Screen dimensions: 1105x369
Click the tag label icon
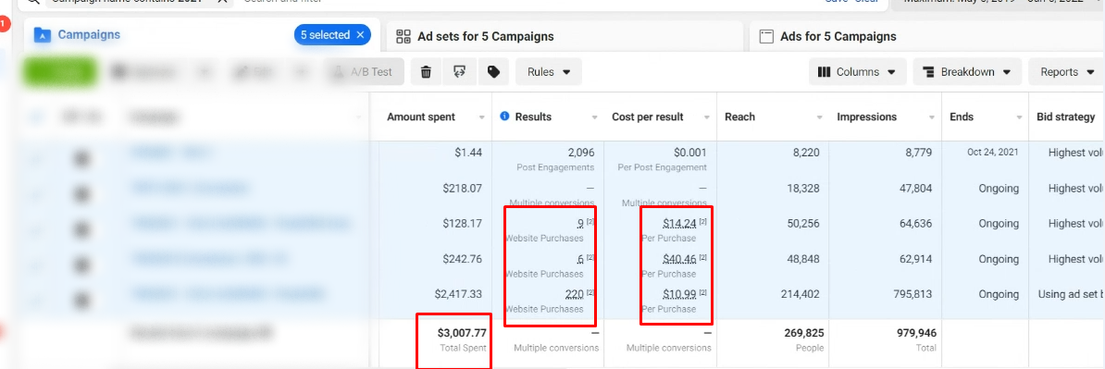pyautogui.click(x=493, y=72)
